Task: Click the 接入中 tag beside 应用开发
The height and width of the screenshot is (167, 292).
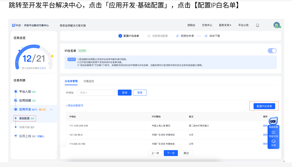Action: coord(42,110)
